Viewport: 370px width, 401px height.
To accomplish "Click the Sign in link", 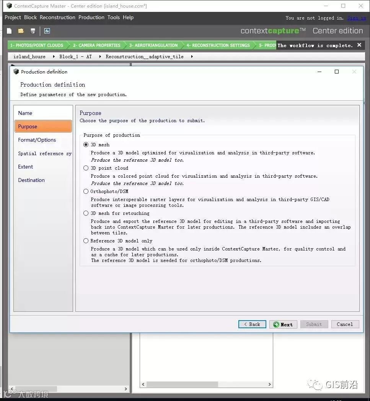I will (357, 18).
